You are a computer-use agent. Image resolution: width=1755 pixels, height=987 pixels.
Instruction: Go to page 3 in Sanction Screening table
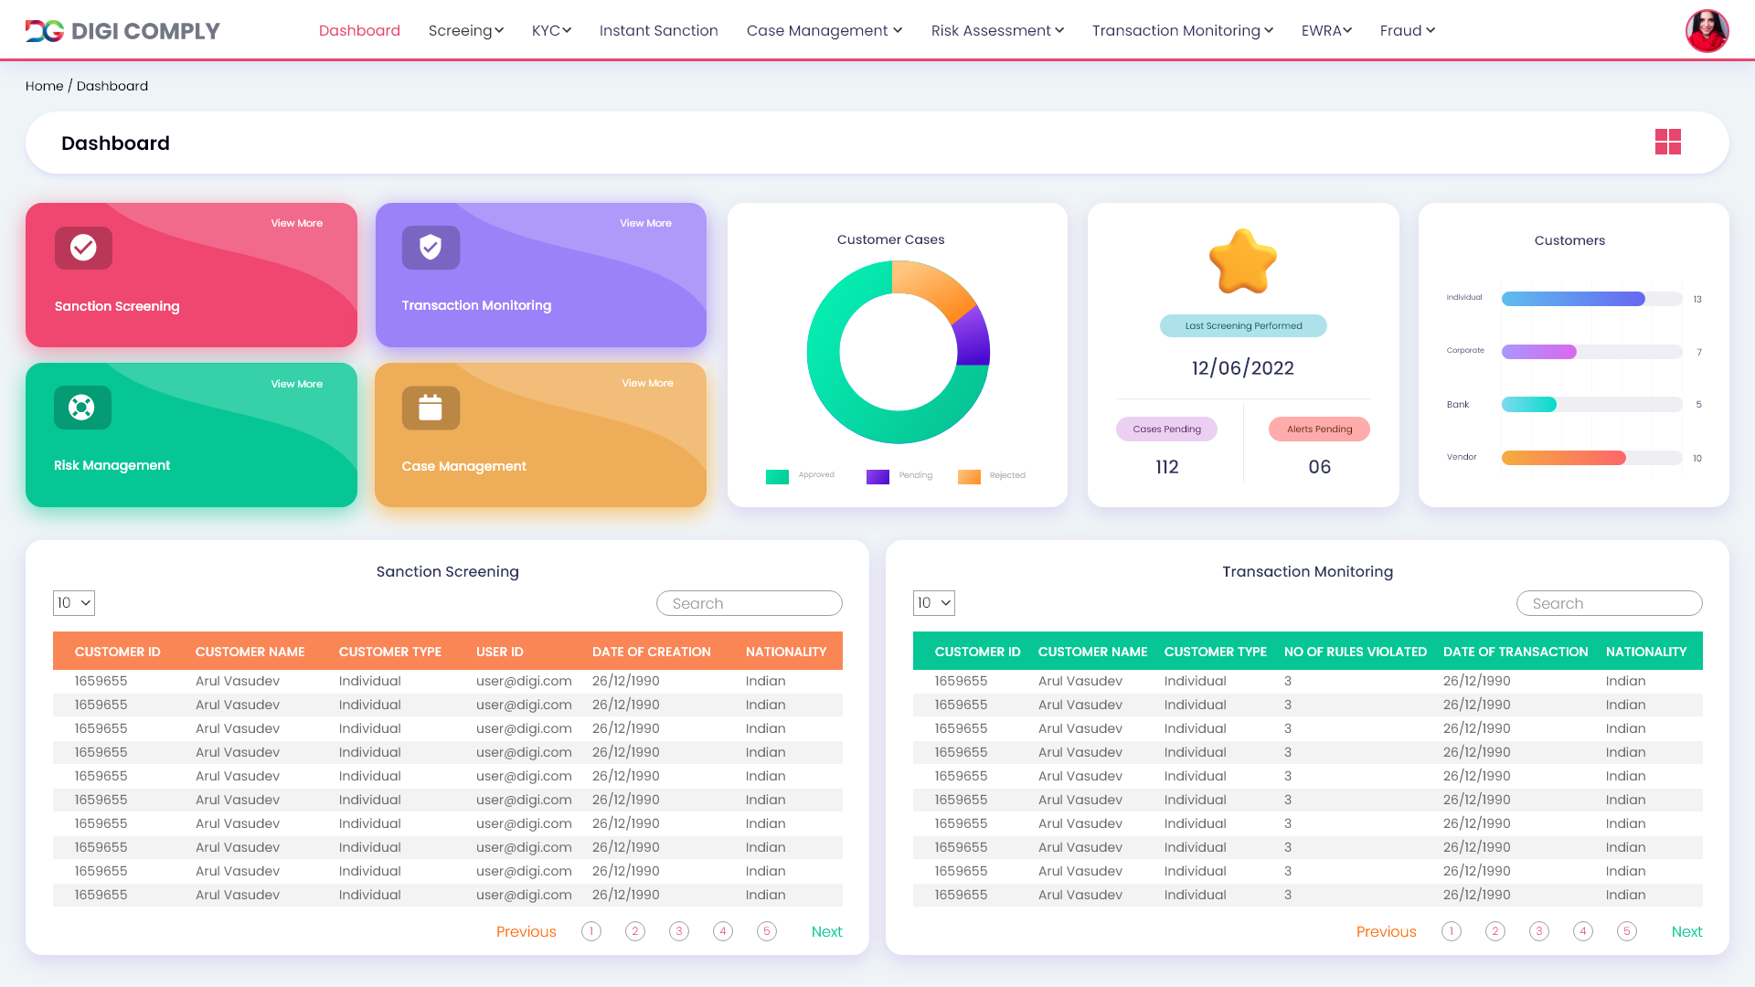678,931
